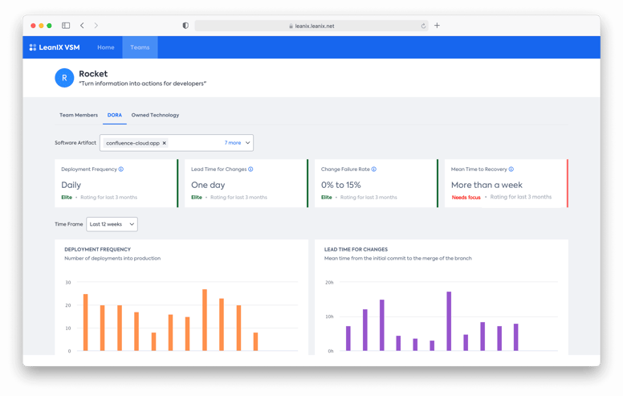Switch to the Team Members tab
The height and width of the screenshot is (396, 623).
pyautogui.click(x=79, y=115)
